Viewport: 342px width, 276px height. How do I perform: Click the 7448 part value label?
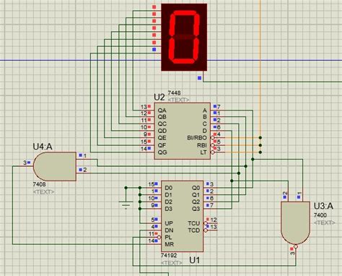click(x=174, y=93)
